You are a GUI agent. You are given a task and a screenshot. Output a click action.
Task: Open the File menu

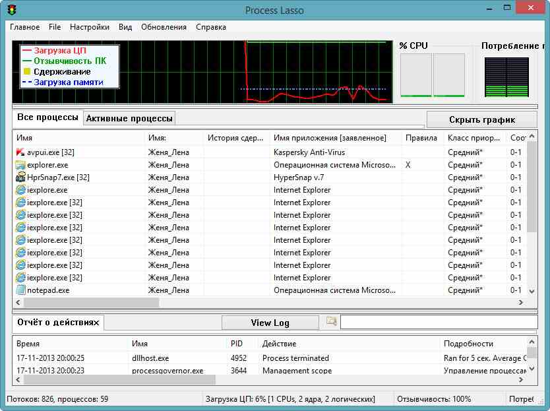point(55,27)
